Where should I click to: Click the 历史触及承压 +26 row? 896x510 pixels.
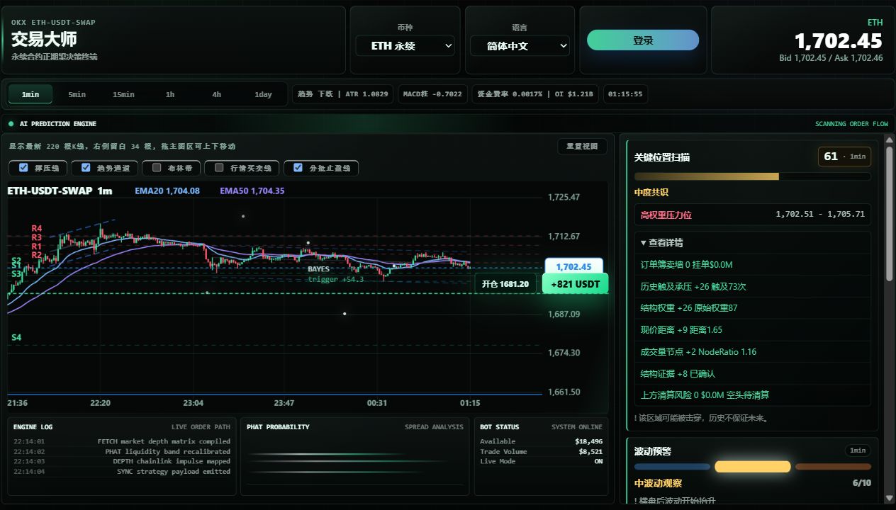coord(753,287)
